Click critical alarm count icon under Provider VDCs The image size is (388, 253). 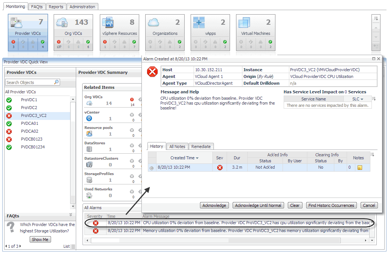(14, 42)
